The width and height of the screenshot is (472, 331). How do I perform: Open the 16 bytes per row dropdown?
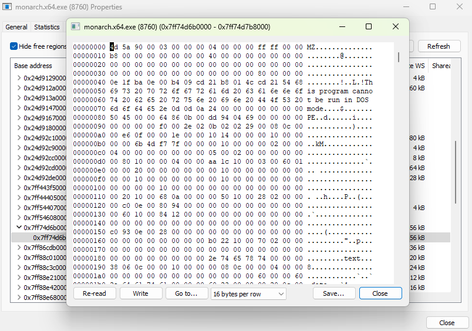click(248, 293)
